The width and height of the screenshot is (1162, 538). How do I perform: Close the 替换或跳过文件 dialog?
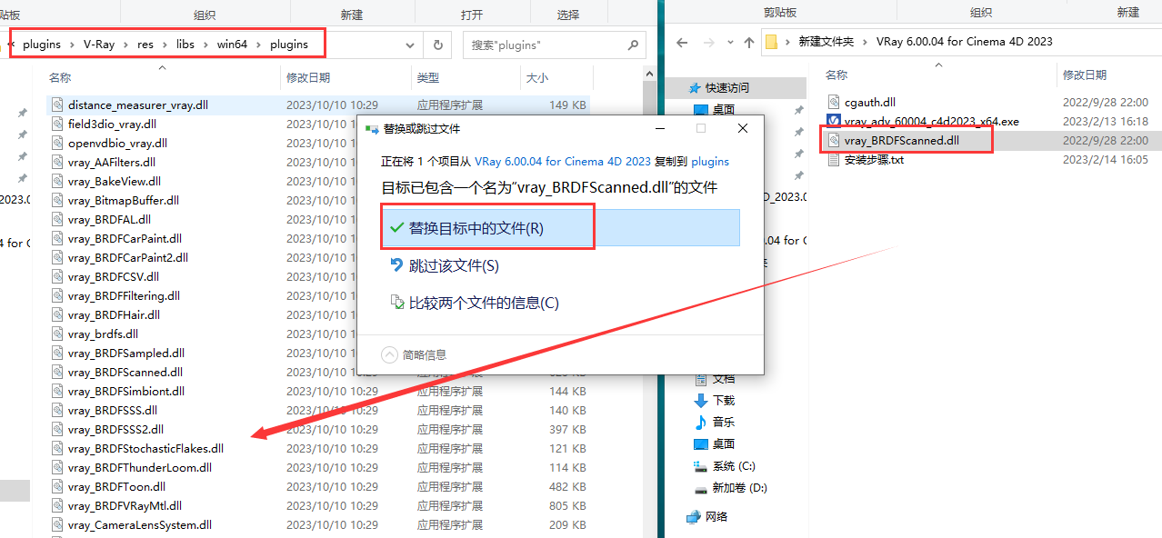point(743,129)
